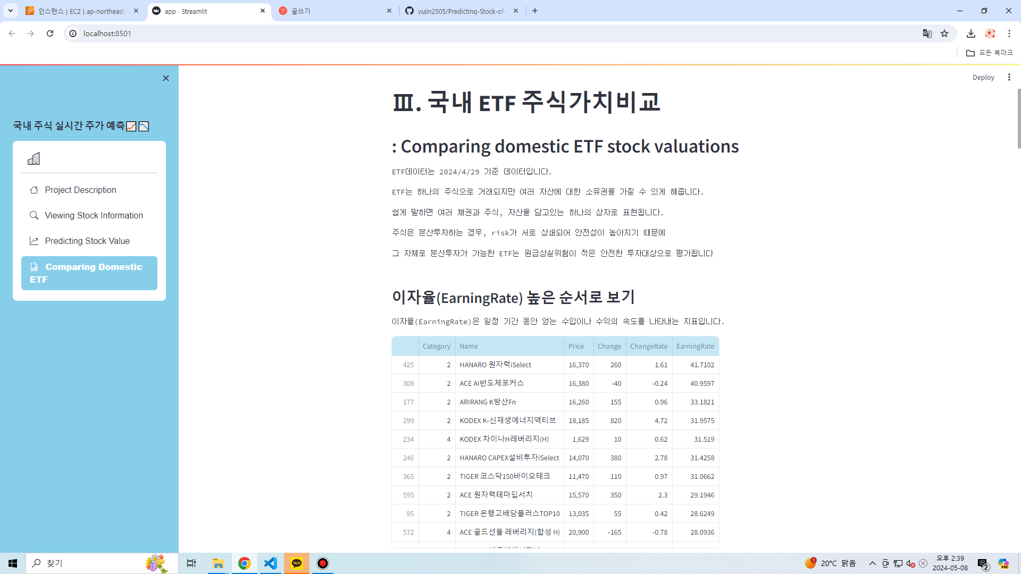This screenshot has width=1021, height=574.
Task: Expand the Chrome tab search dropdown
Action: point(10,11)
